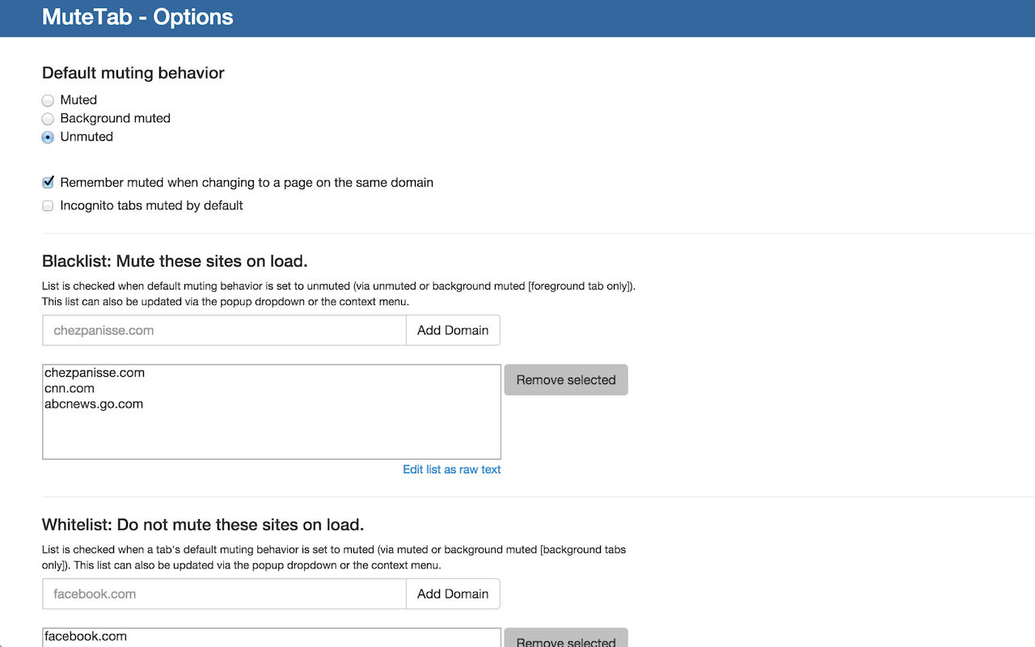Screen dimensions: 1035x647
Task: Pick abcnews.go.com from the blacklist
Action: coord(94,404)
